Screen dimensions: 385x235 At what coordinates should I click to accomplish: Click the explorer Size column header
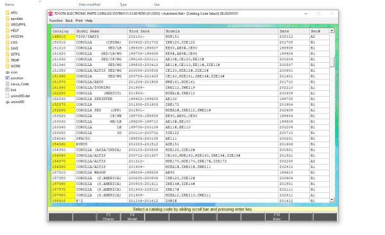coord(157,4)
